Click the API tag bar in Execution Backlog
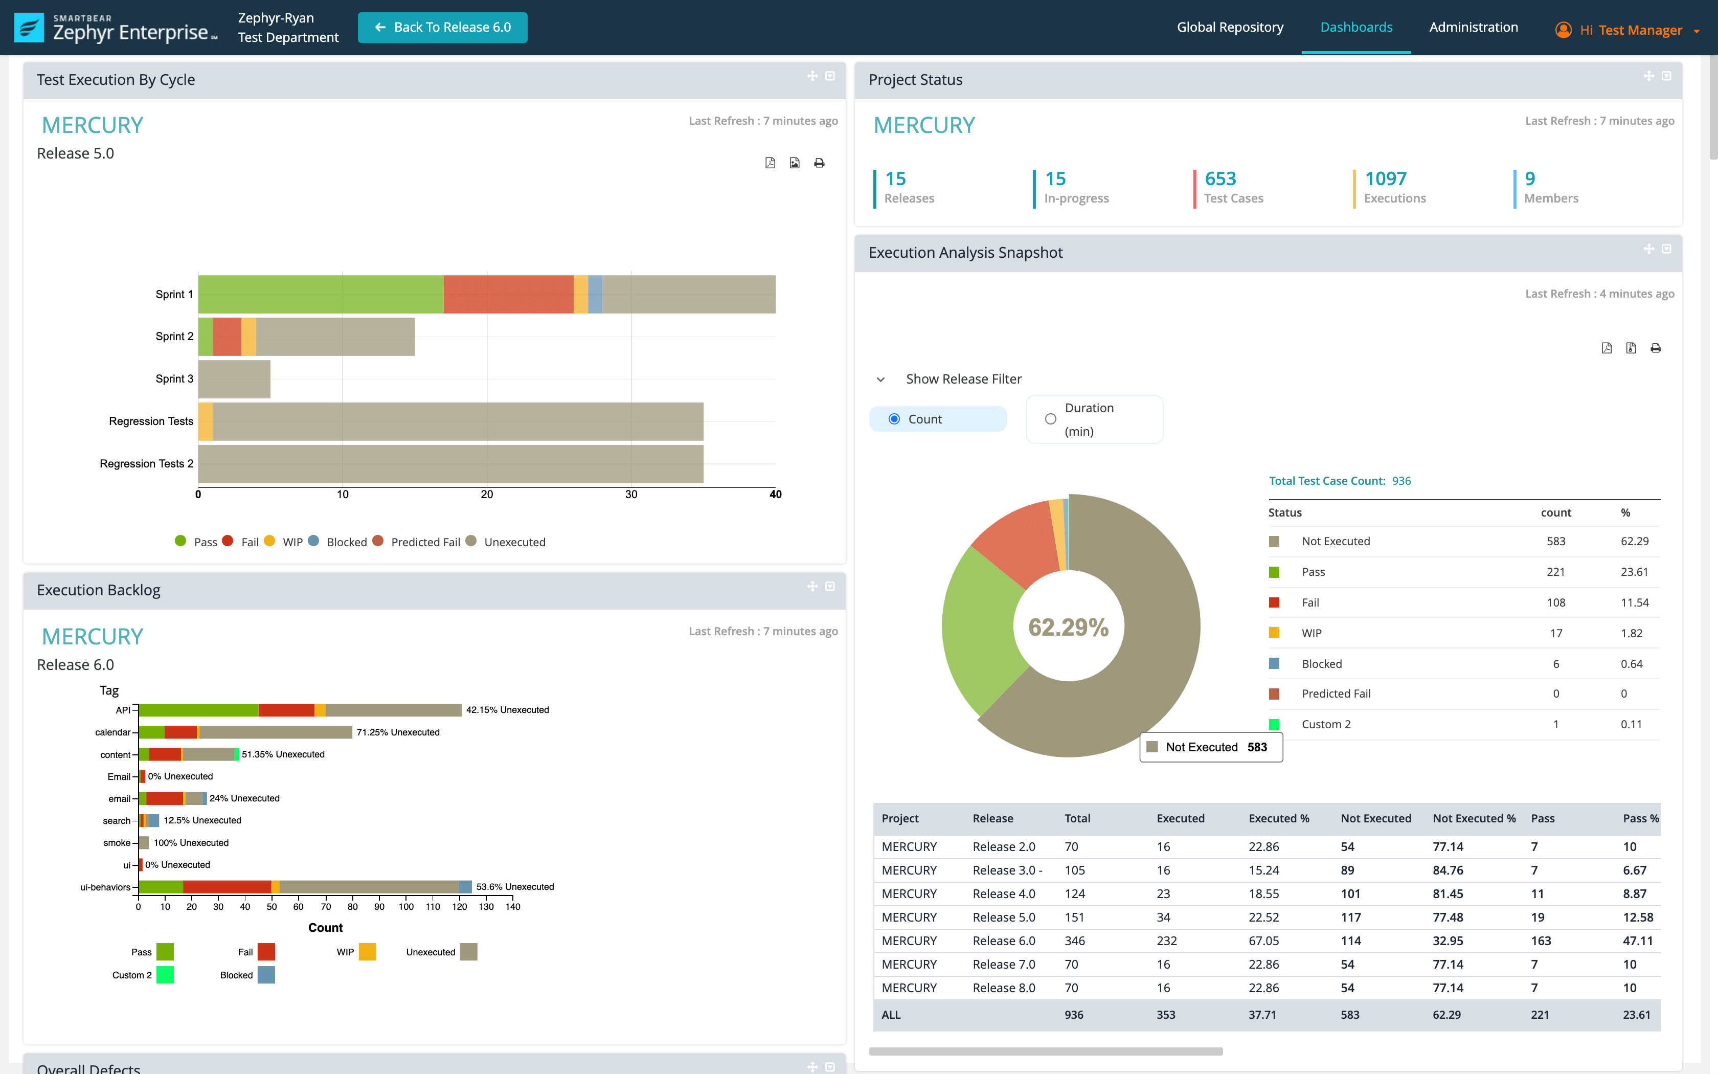Screen dimensions: 1718x1074 300,710
